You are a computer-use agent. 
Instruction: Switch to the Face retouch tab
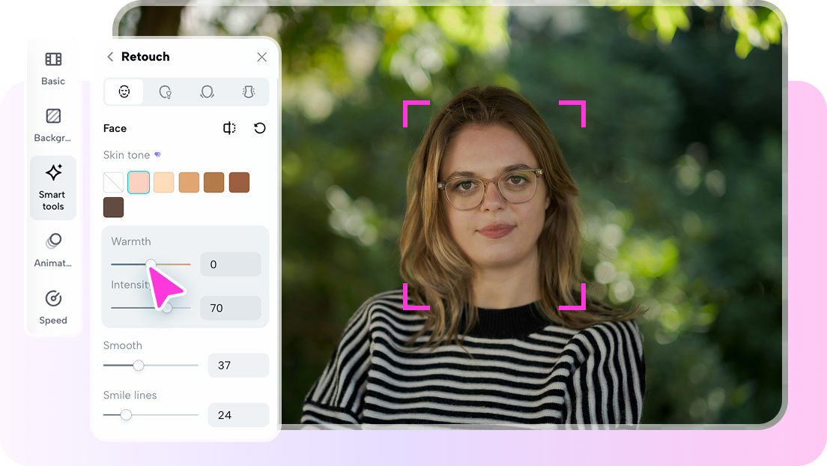[124, 92]
